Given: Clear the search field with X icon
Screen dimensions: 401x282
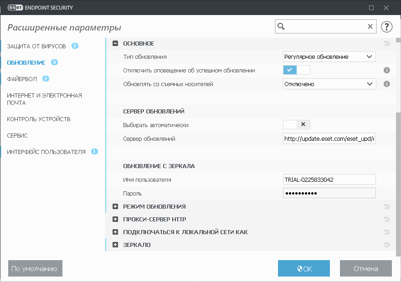Looking at the screenshot, I should [370, 26].
